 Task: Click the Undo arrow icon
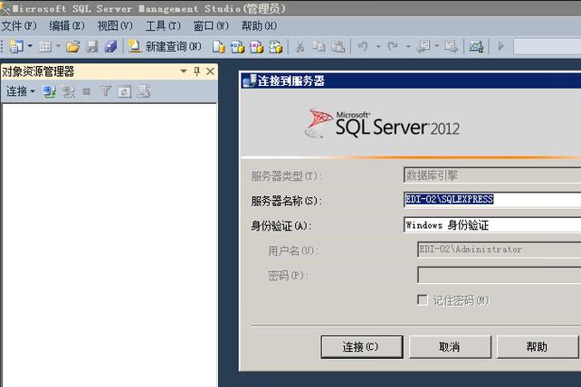click(x=362, y=46)
